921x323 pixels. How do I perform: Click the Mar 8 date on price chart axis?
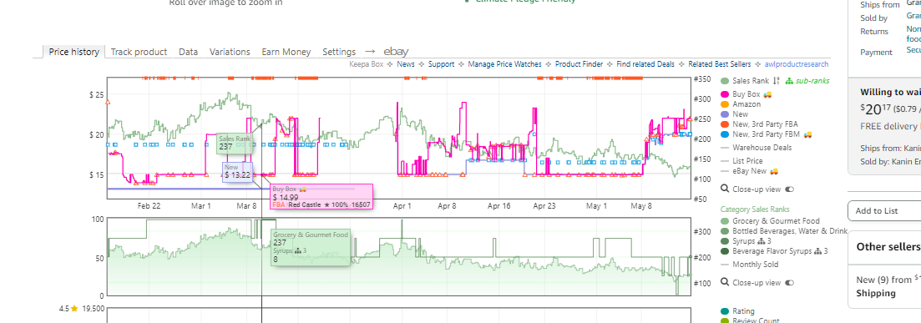pyautogui.click(x=246, y=206)
